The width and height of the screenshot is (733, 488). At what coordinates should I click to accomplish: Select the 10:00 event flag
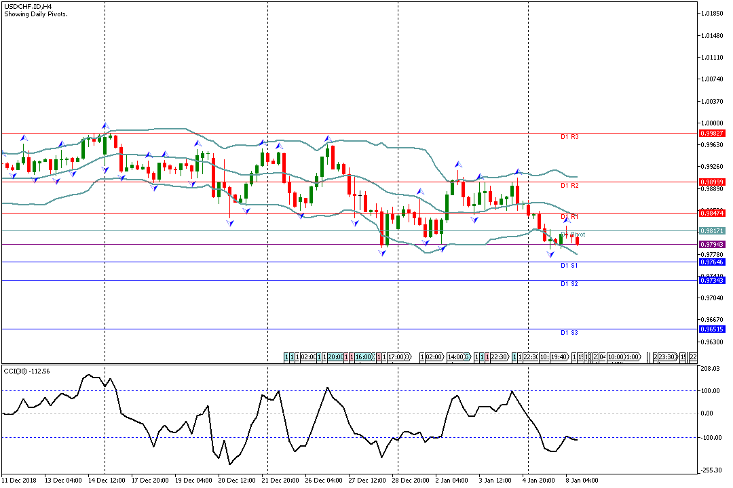[616, 357]
